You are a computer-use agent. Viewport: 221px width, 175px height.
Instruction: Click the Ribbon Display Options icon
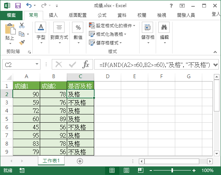pos(182,6)
